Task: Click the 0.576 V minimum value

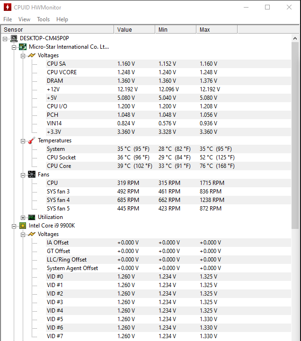Action: point(167,123)
